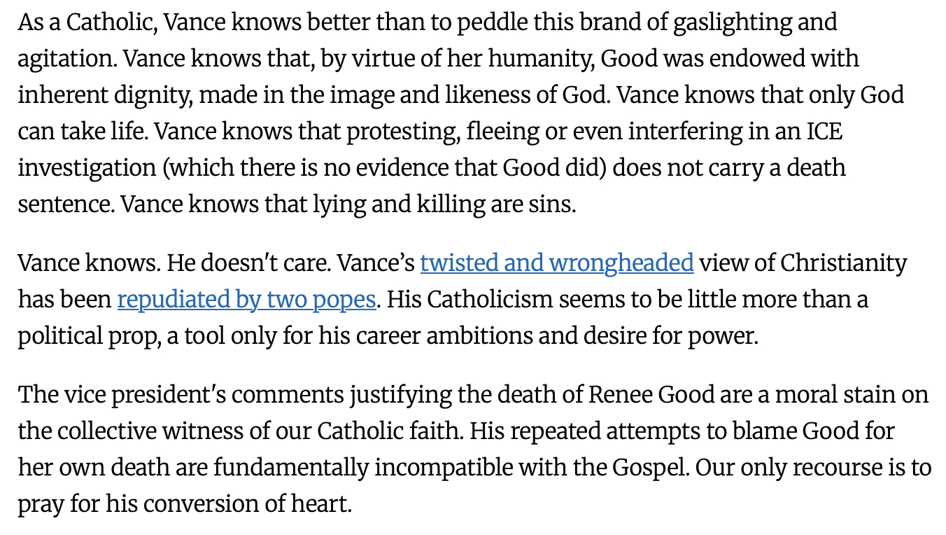Follow the "repudiated by two popes" link

tap(246, 300)
